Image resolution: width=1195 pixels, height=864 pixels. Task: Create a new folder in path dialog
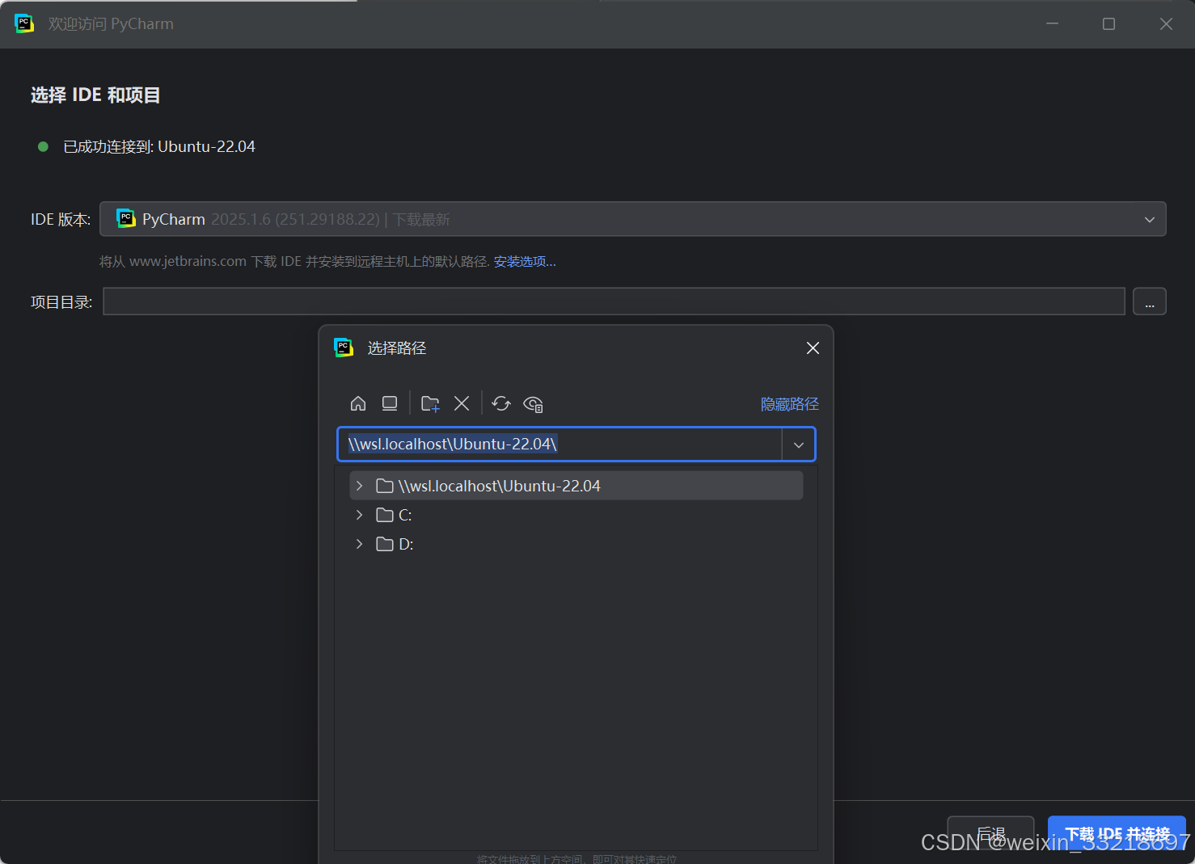pyautogui.click(x=430, y=403)
